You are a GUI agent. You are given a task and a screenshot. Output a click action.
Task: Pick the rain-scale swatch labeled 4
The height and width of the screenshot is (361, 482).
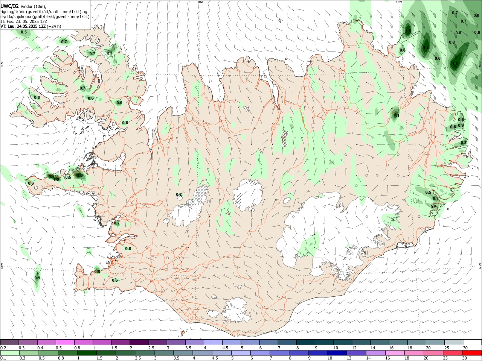click(202, 353)
